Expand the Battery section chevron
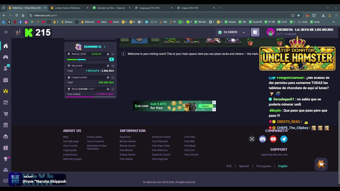 pos(113,54)
